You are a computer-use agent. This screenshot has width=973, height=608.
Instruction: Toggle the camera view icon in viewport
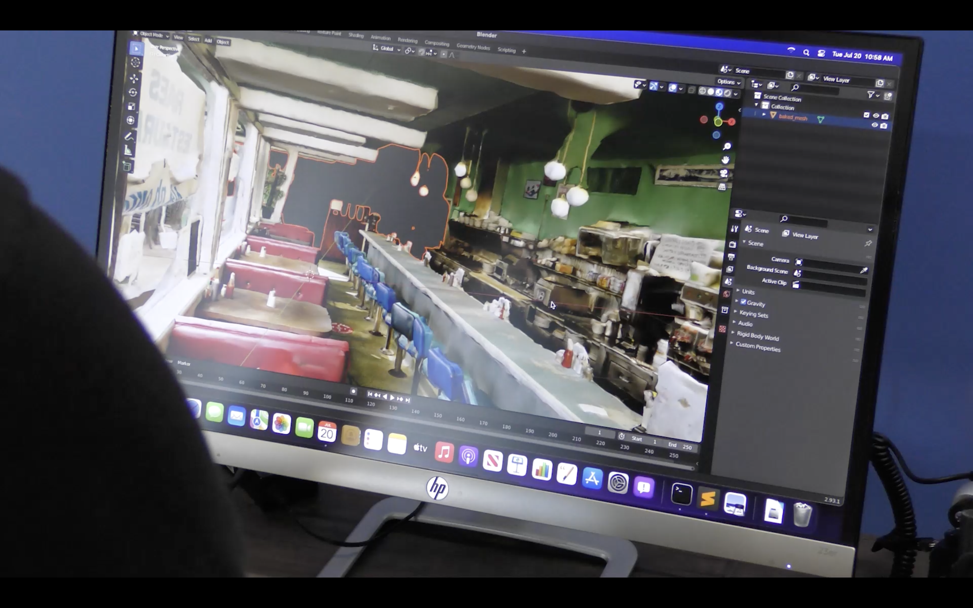[724, 173]
